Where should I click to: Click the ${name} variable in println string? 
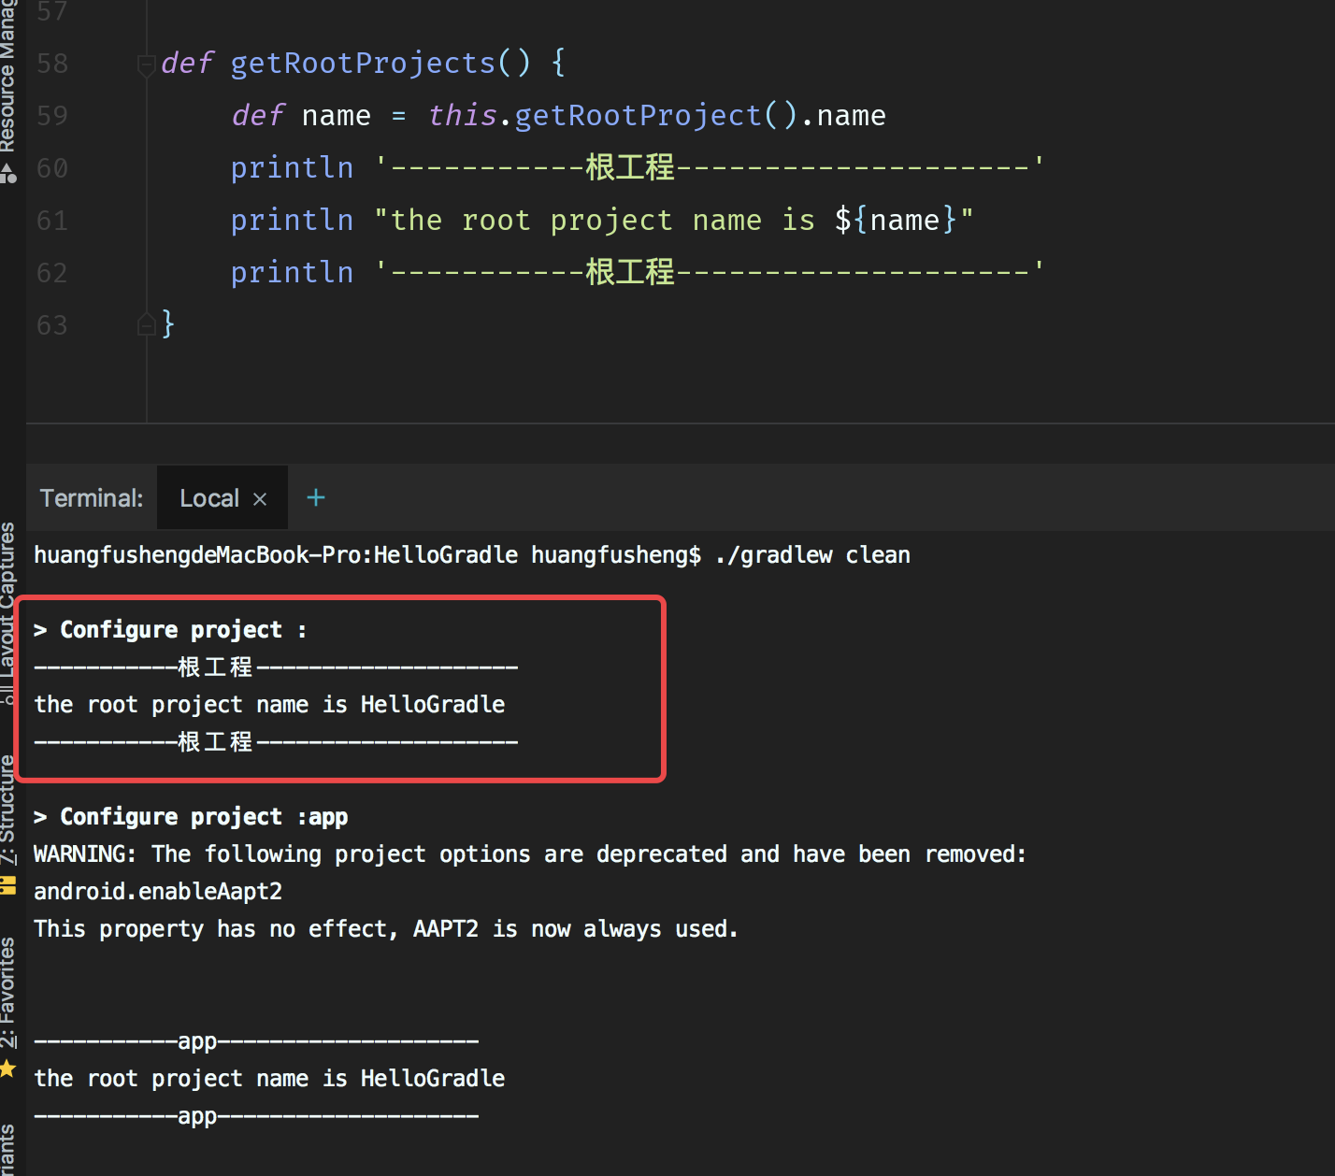(x=896, y=220)
